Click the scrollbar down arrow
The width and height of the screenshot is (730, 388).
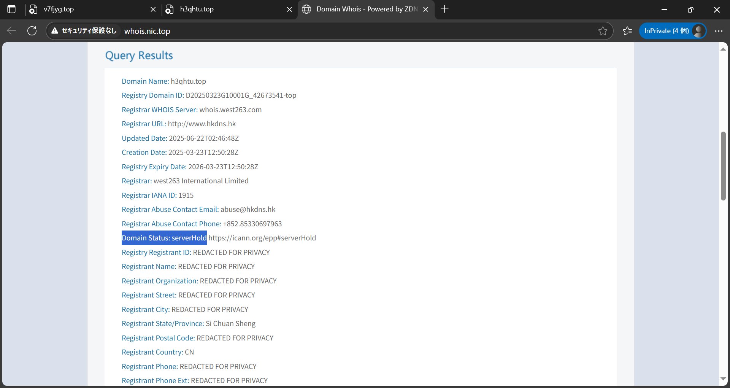tap(723, 379)
